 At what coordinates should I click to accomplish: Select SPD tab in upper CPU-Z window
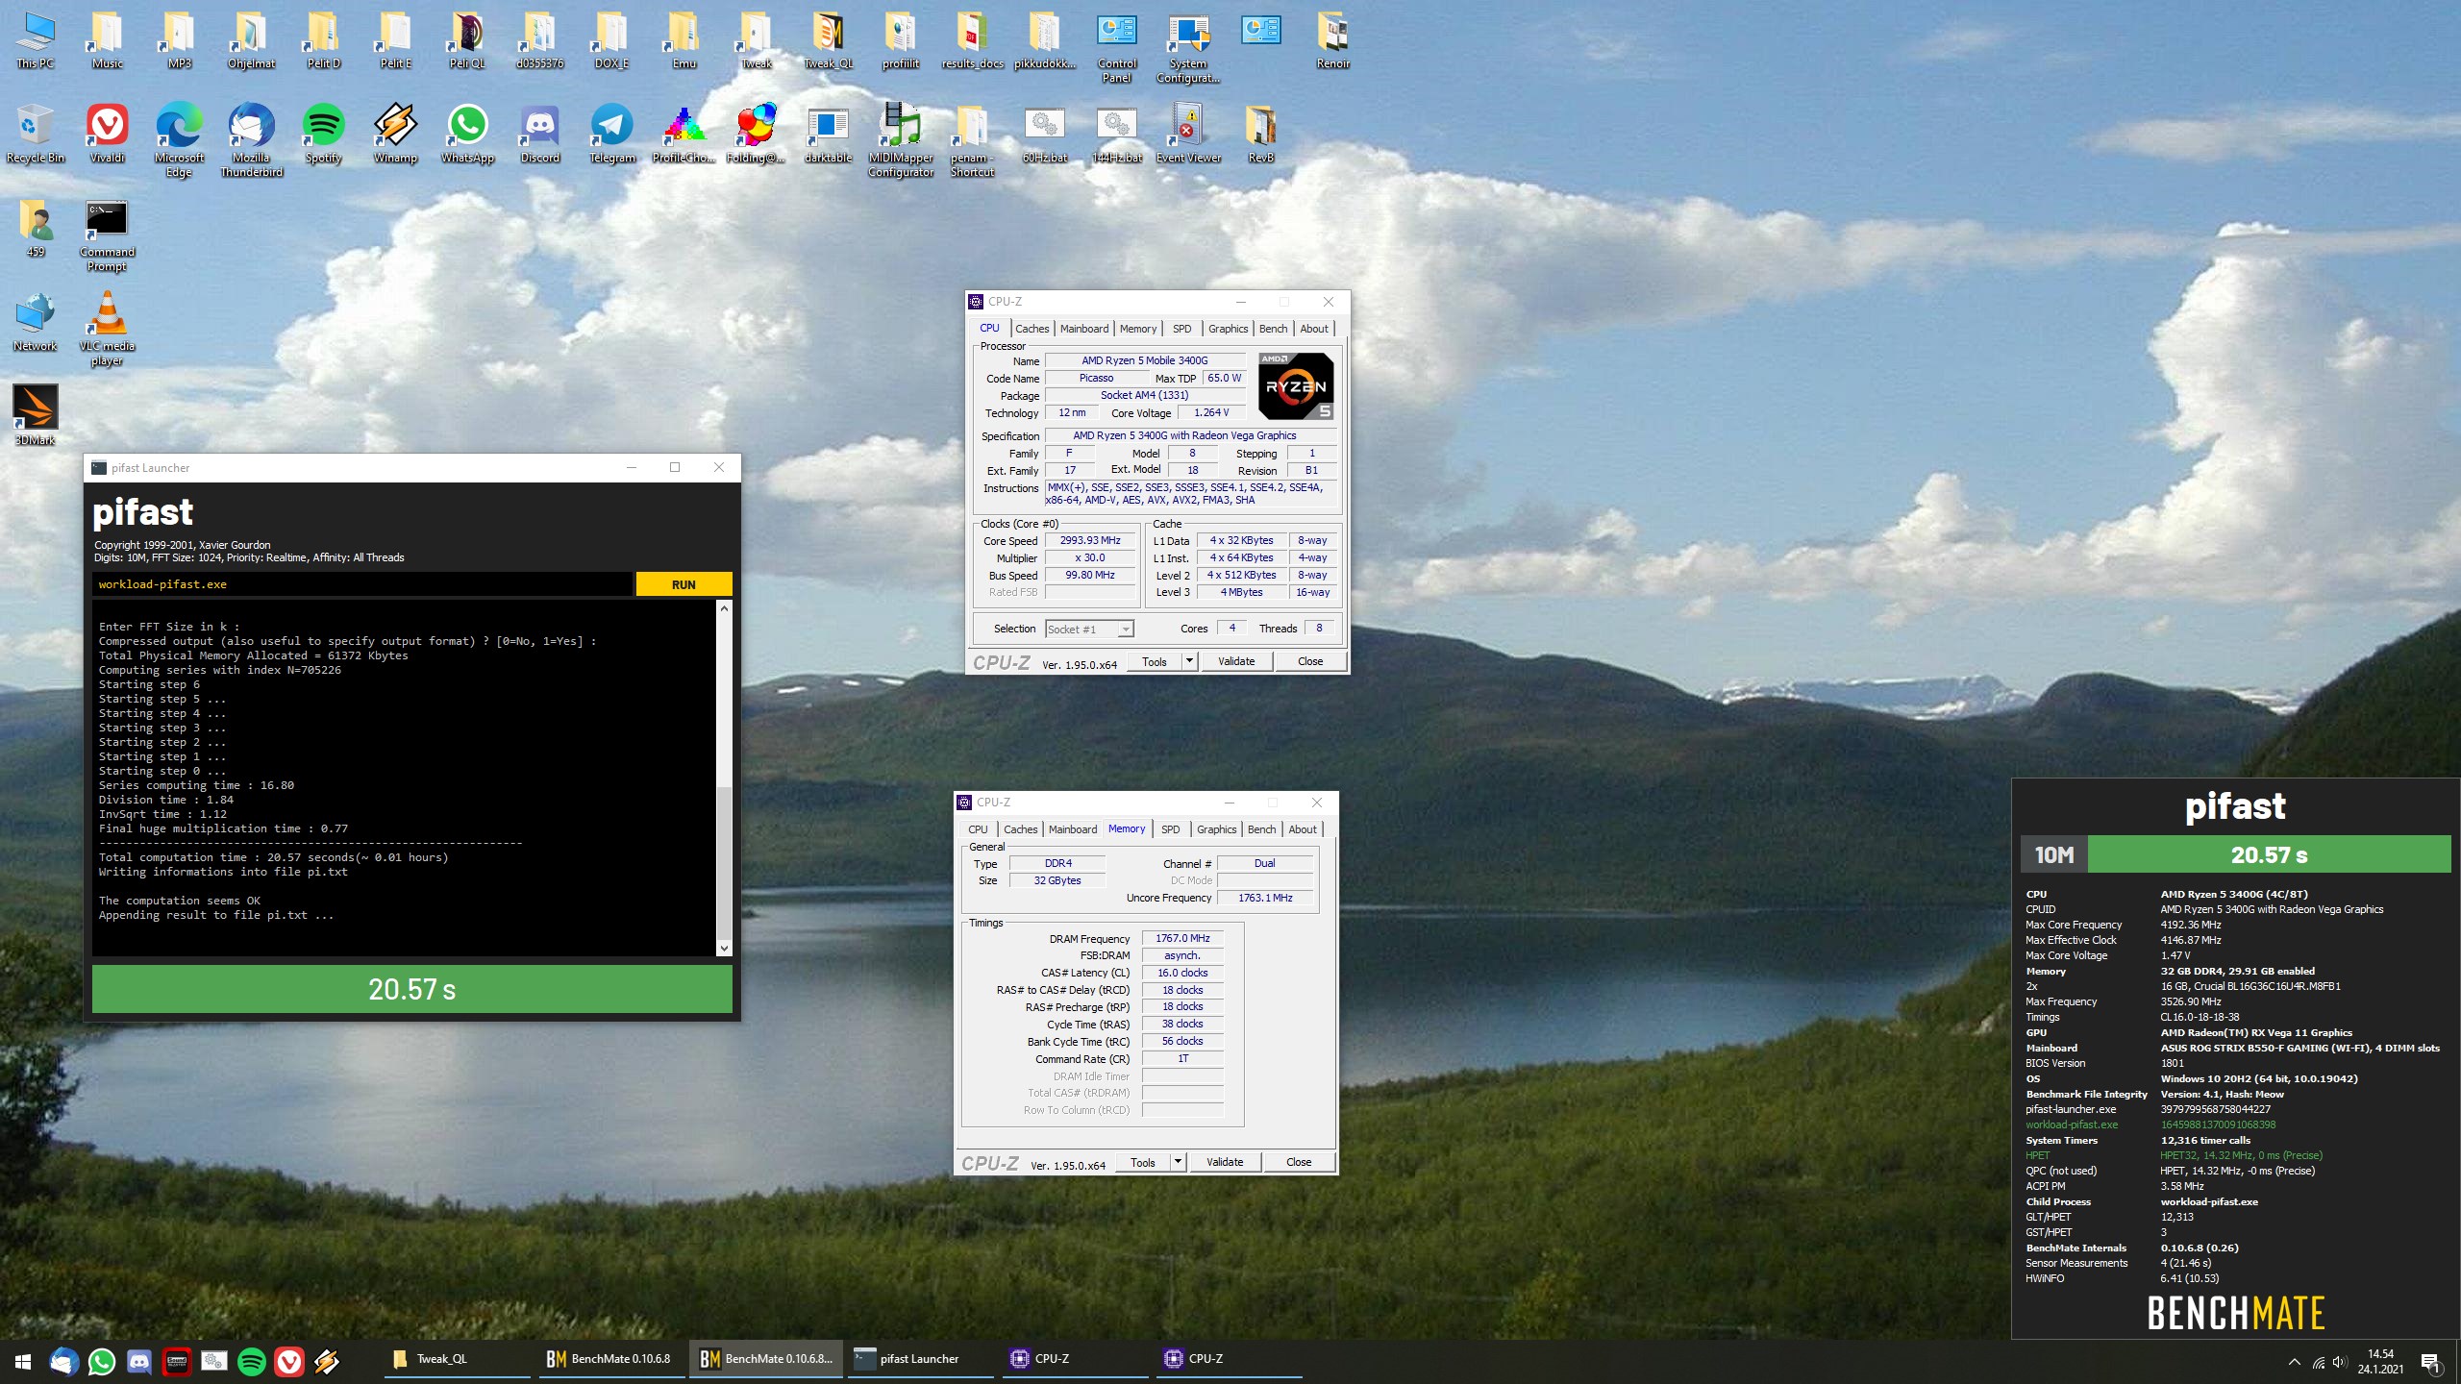pyautogui.click(x=1181, y=329)
